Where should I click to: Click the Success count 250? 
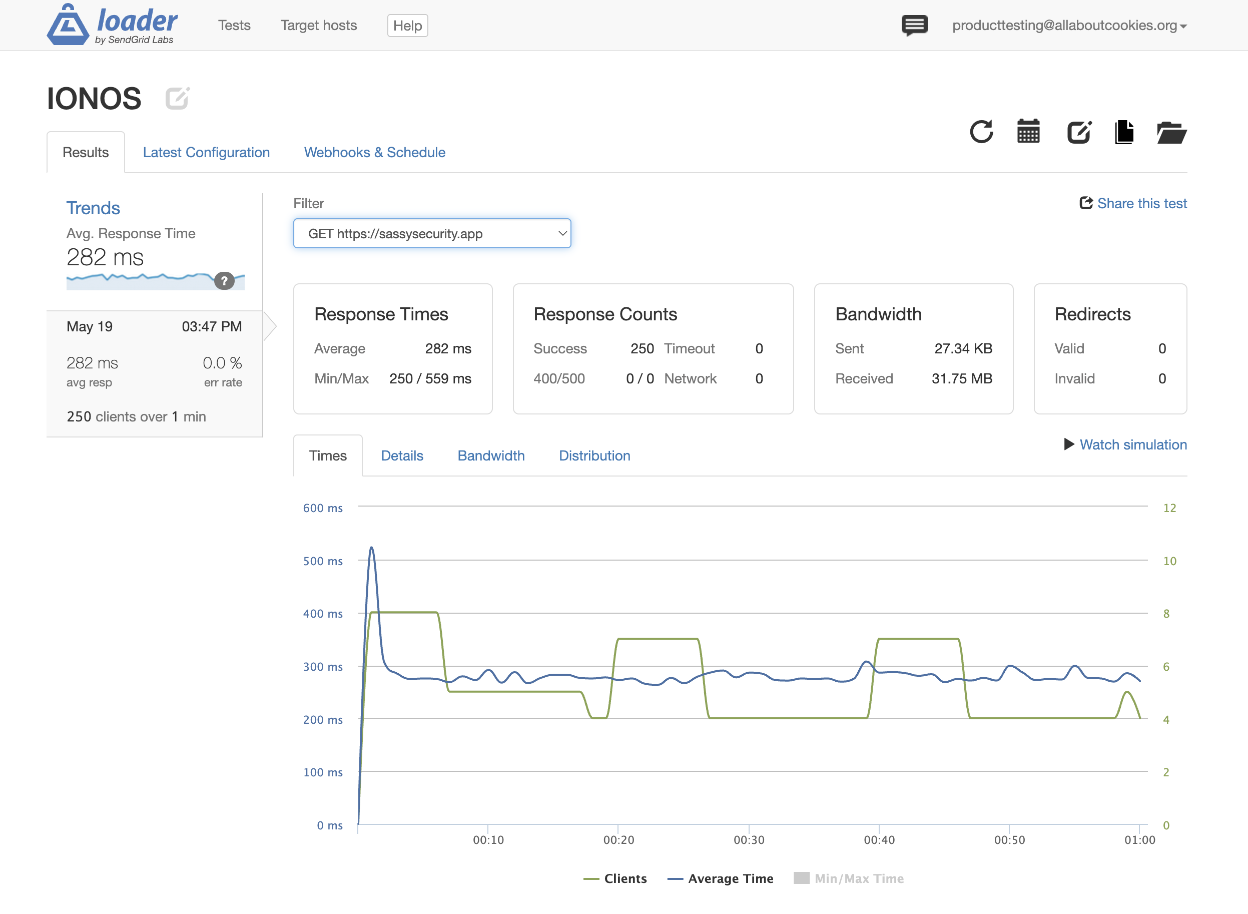[642, 348]
